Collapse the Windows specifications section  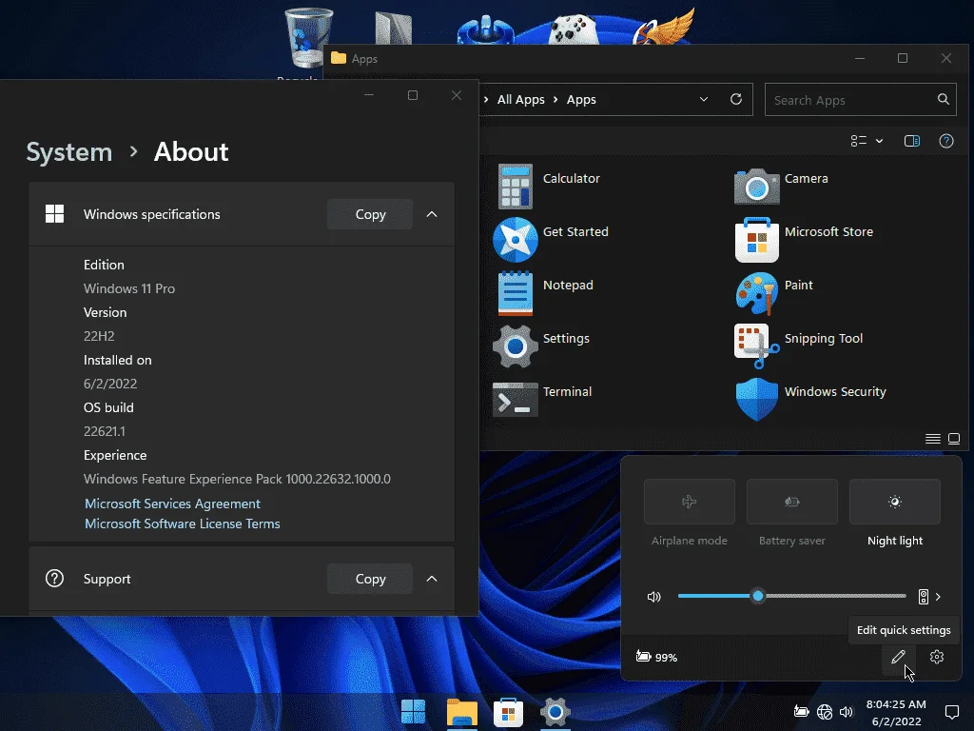coord(432,214)
